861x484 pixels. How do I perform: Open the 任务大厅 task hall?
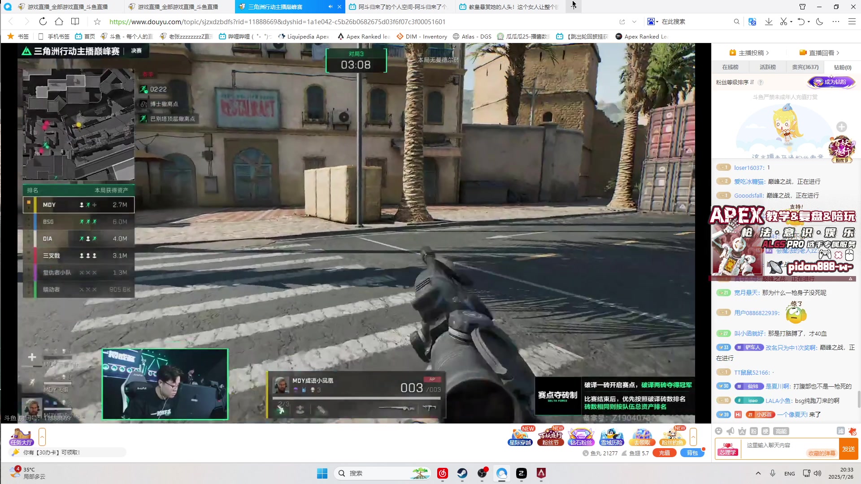pos(21,437)
